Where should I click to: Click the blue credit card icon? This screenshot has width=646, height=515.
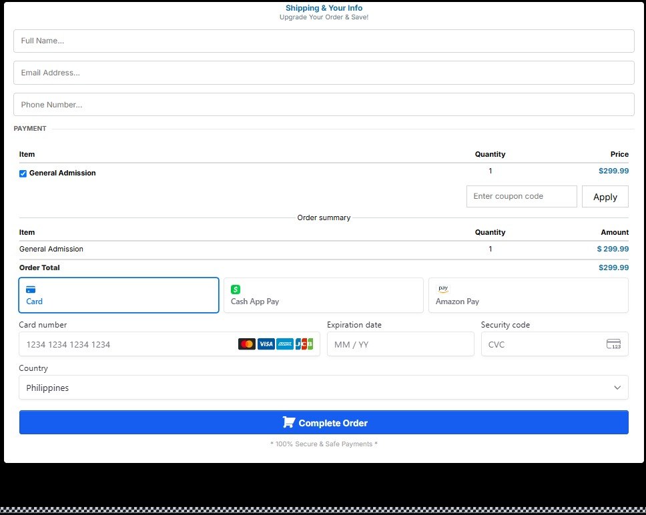tap(31, 290)
